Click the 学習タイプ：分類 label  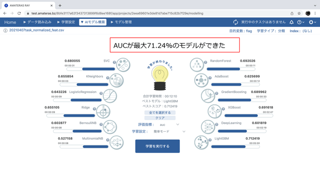tap(271, 31)
